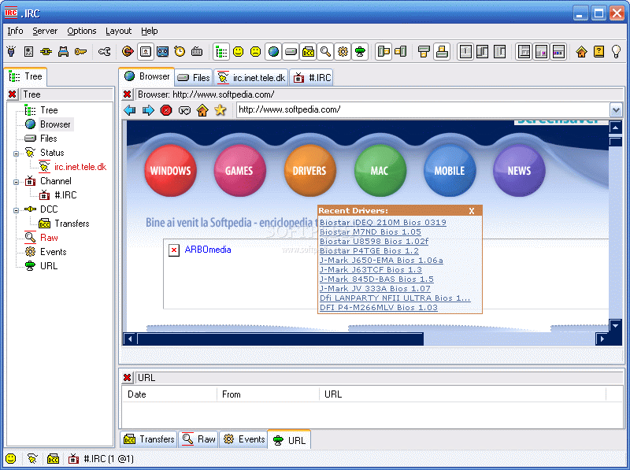
Task: Select Transfers item in the tree
Action: click(x=72, y=224)
